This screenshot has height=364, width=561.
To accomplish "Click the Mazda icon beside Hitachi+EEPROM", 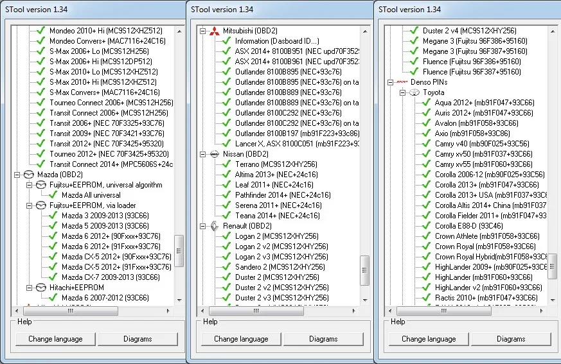I will click(41, 288).
